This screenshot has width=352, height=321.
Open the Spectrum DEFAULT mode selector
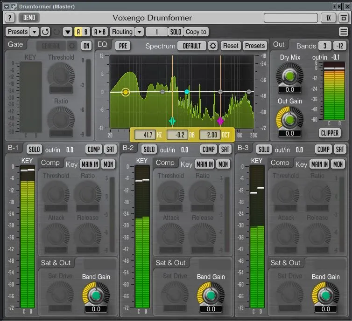point(192,46)
